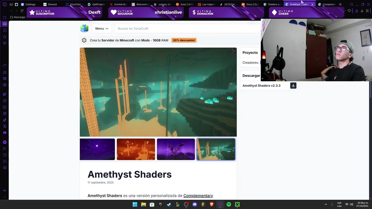Screen dimensions: 372x209
Task: Select the teal warped forest thumbnail
Action: 216,149
